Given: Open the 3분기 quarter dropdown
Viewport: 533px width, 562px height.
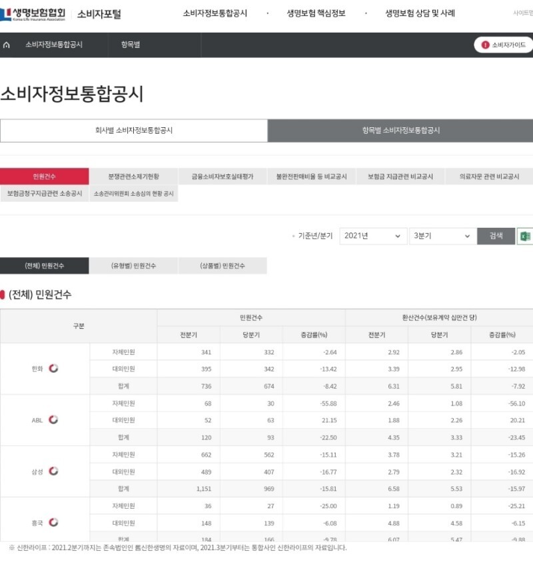Looking at the screenshot, I should pos(442,236).
